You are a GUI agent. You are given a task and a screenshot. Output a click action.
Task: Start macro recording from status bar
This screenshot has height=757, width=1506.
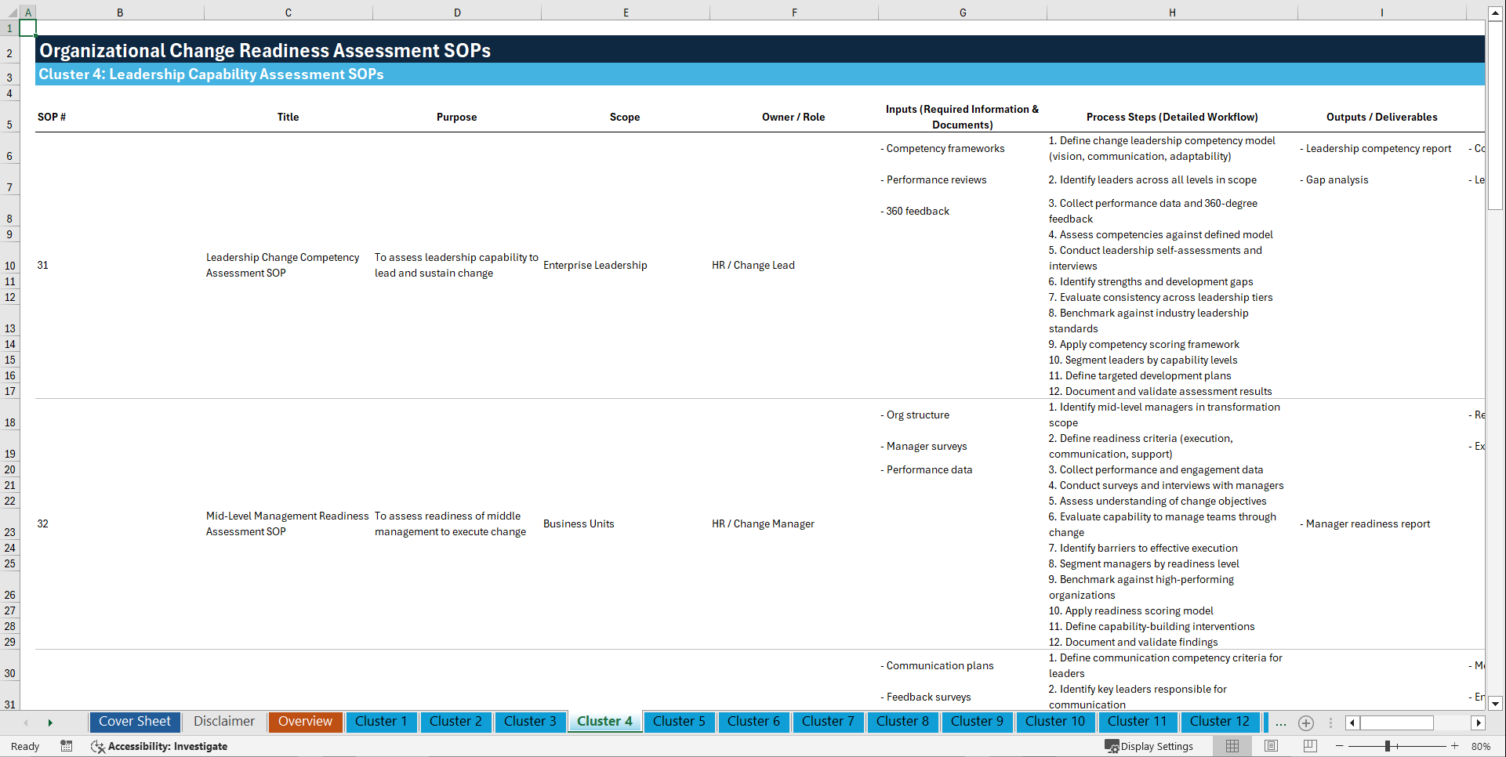(67, 746)
